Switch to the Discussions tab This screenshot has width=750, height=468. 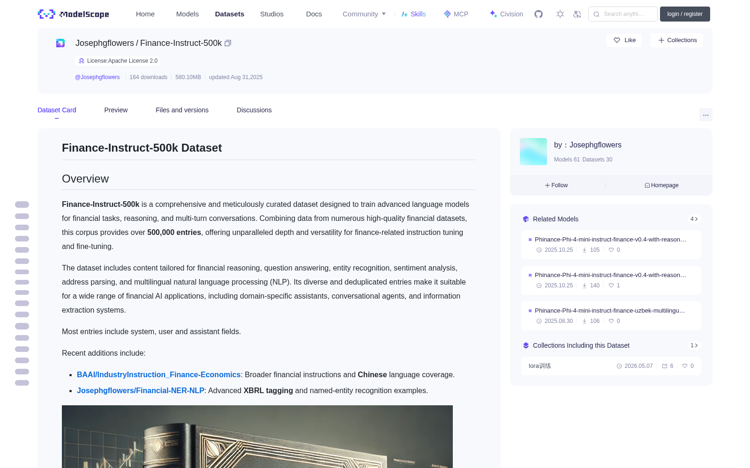[x=254, y=110]
